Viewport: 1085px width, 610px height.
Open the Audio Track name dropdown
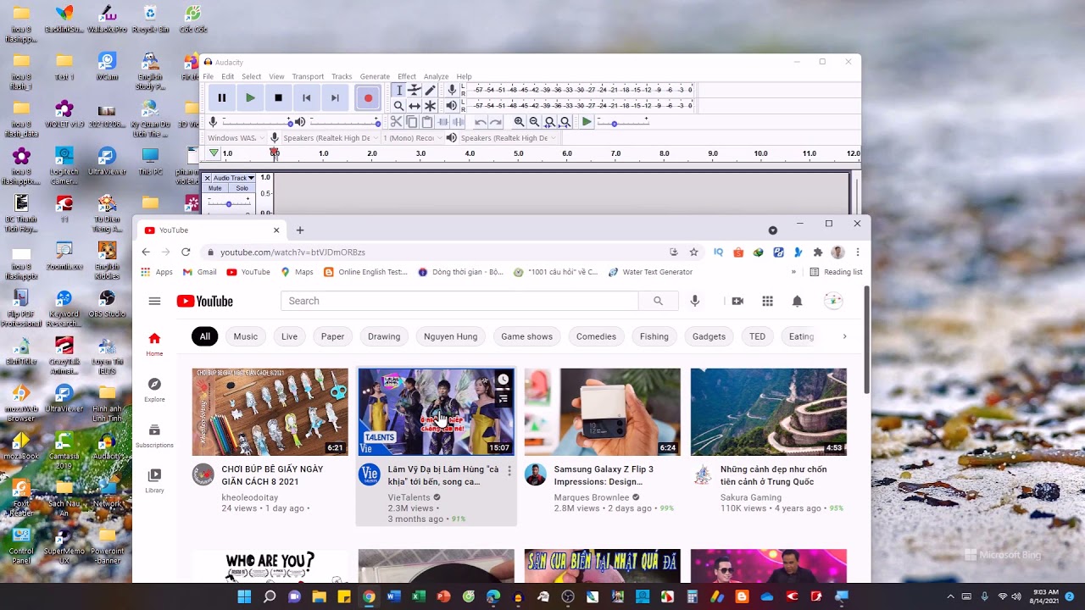tap(233, 178)
